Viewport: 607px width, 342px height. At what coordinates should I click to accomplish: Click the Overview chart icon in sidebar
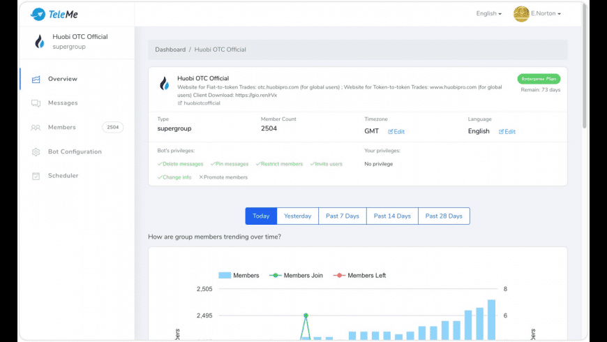click(x=36, y=79)
